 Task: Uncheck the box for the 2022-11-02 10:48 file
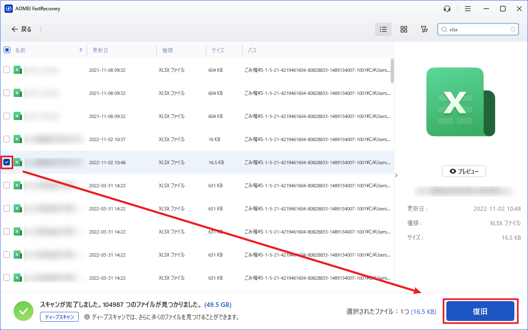tap(7, 163)
